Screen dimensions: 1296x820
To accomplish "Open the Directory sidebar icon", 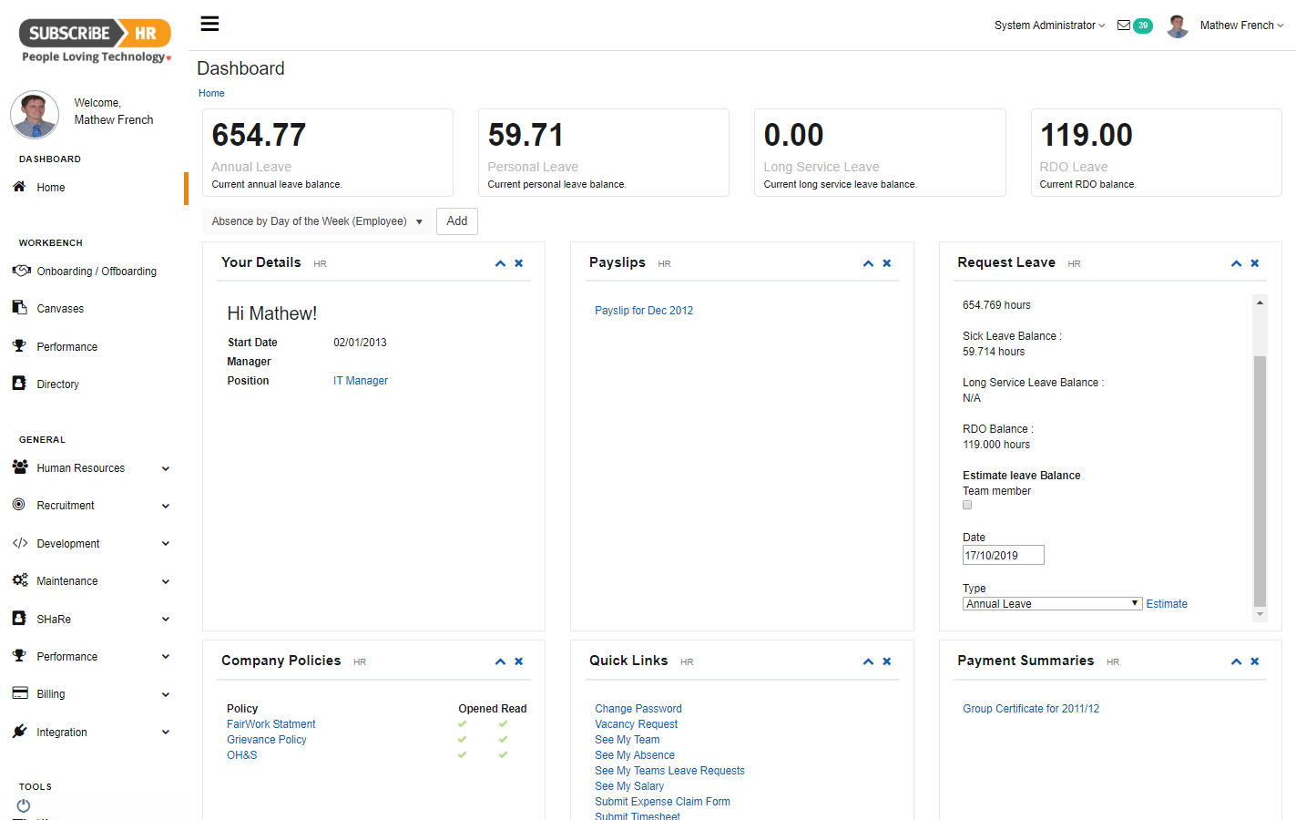I will [20, 383].
